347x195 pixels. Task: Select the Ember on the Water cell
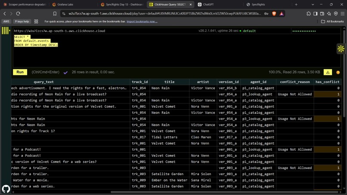pyautogui.click(x=169, y=180)
